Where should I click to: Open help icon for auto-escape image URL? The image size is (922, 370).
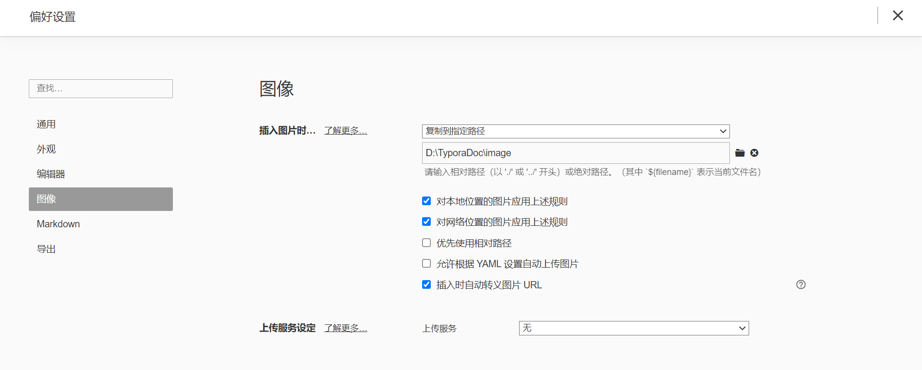(801, 284)
